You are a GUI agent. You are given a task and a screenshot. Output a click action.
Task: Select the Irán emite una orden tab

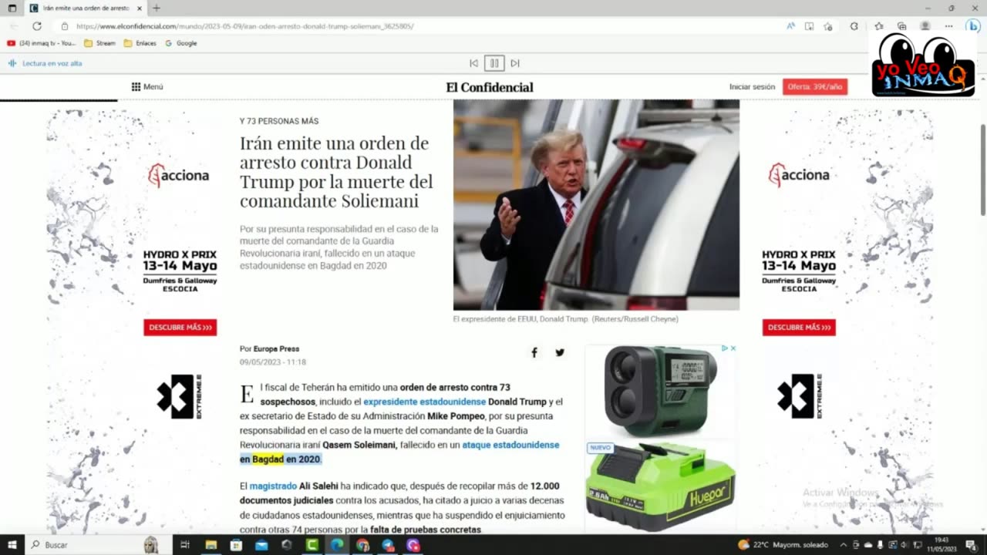(x=86, y=8)
